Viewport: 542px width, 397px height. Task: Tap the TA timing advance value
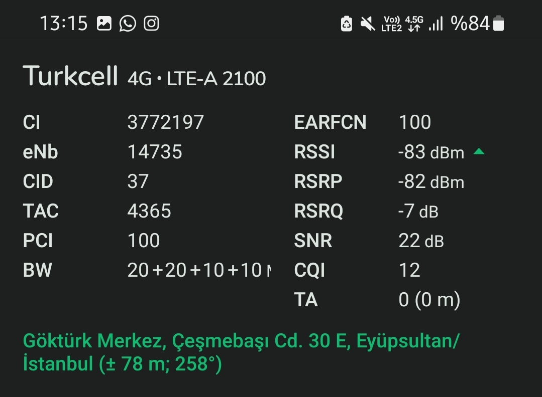point(429,299)
